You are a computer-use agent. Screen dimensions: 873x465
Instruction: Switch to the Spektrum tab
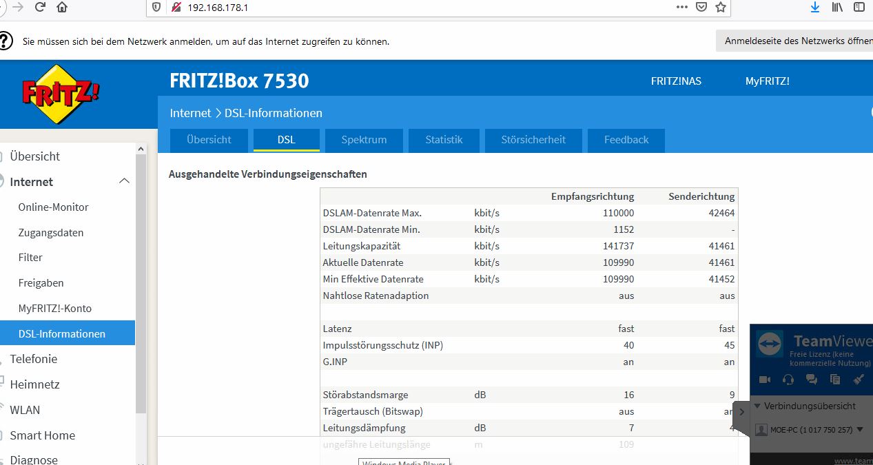click(x=364, y=139)
